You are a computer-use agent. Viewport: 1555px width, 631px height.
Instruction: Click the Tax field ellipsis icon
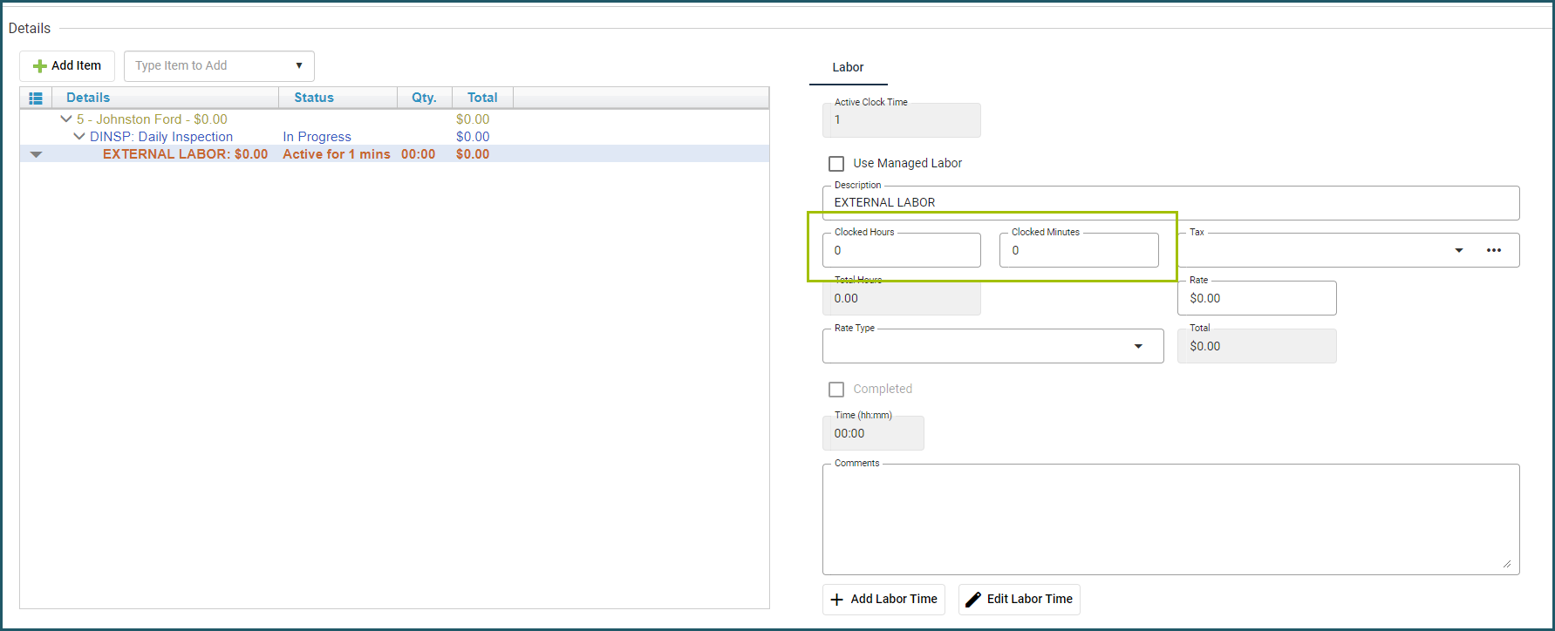click(1493, 250)
